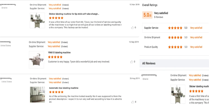
Task: Click the Product Quality rating stars
Action: [175, 47]
